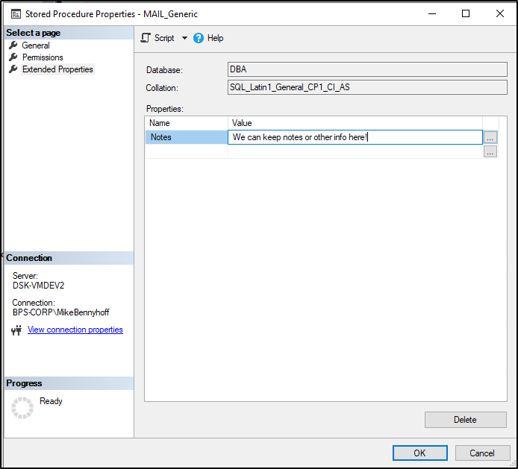
Task: Click the wrench icon beside Permissions
Action: click(13, 57)
